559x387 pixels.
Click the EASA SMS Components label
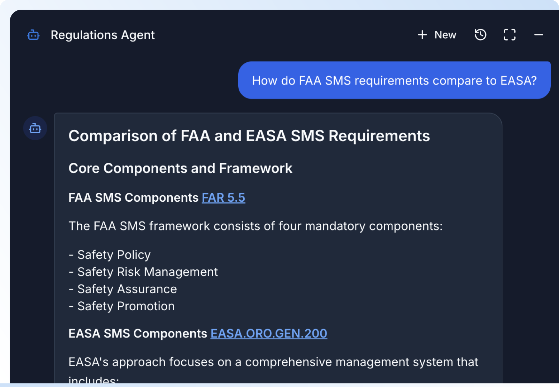138,334
